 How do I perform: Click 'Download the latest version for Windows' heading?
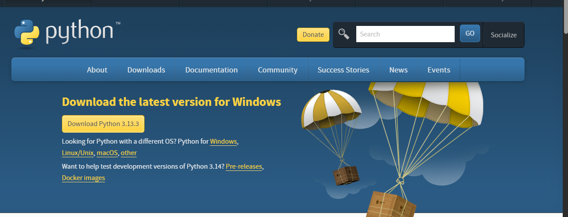click(171, 102)
